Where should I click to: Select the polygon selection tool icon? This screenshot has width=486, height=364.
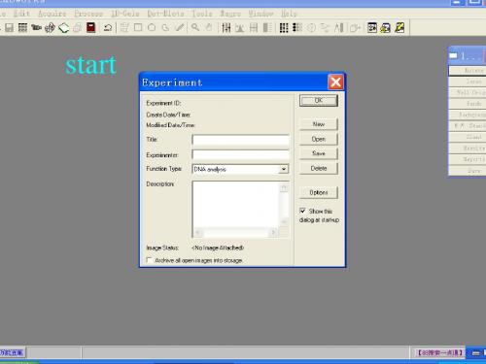coord(152,28)
